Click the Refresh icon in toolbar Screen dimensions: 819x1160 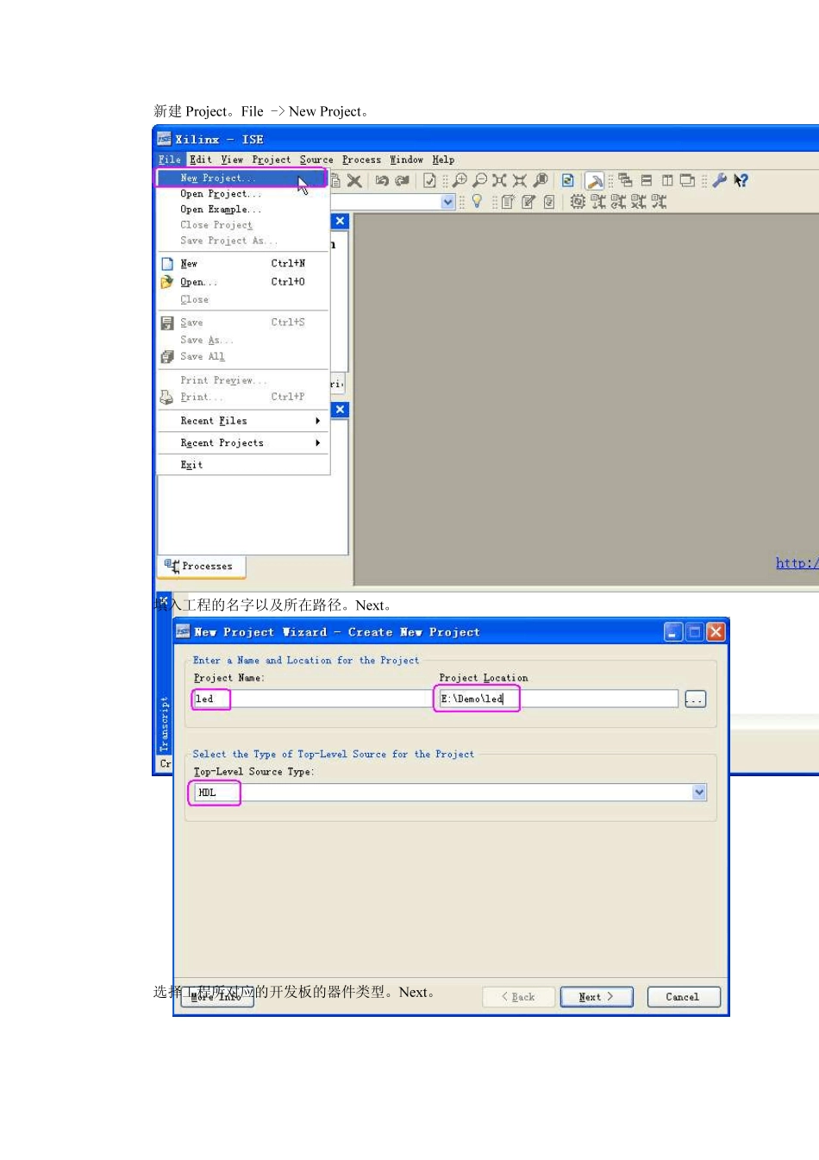(x=567, y=180)
